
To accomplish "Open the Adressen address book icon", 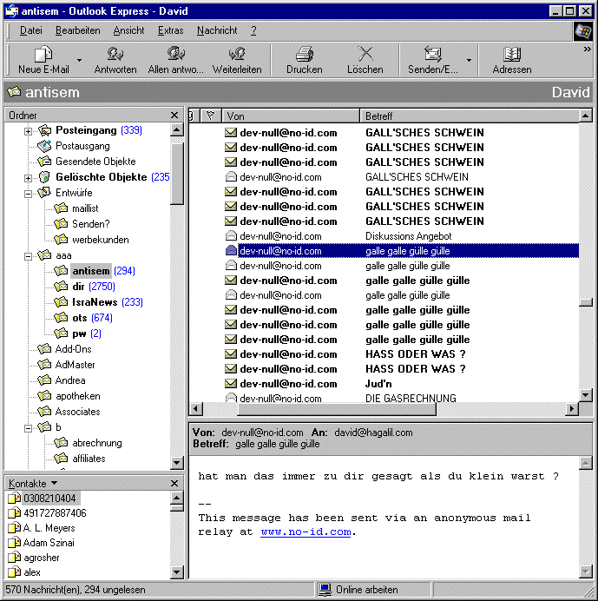I will (x=512, y=55).
